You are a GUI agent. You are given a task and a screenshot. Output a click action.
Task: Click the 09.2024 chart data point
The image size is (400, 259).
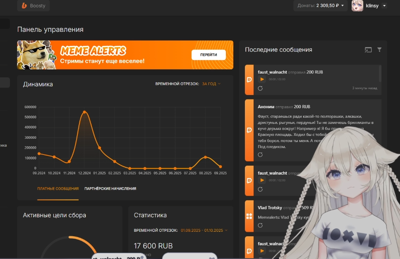tap(39, 154)
